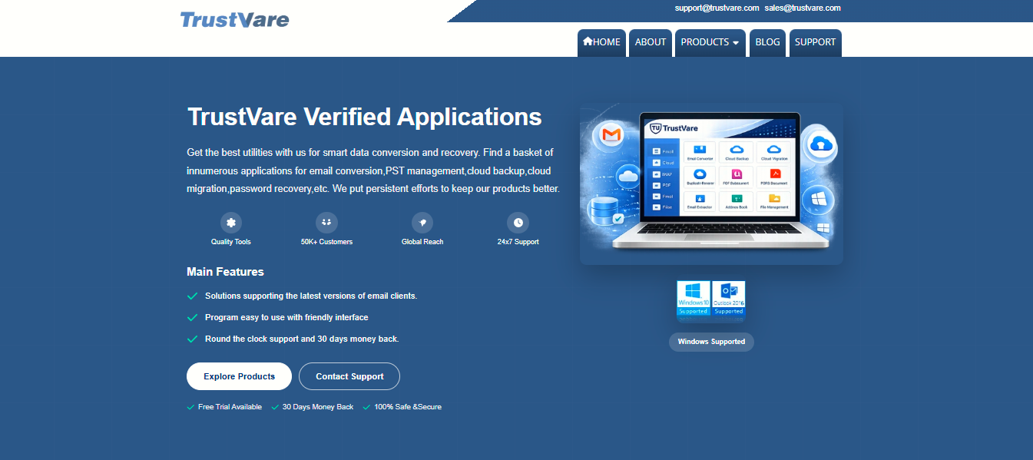Click the sales@trustvare.com email link
Image resolution: width=1033 pixels, height=460 pixels.
[x=803, y=8]
